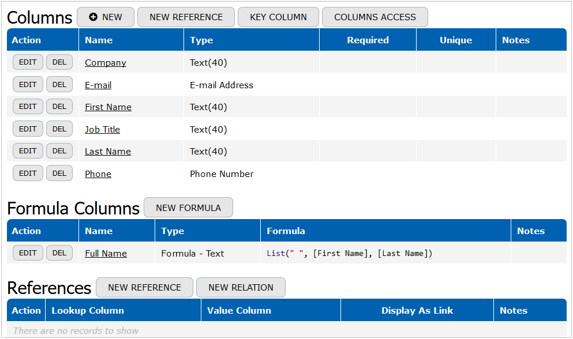Open the First Name column link
573x339 pixels.
[x=108, y=107]
